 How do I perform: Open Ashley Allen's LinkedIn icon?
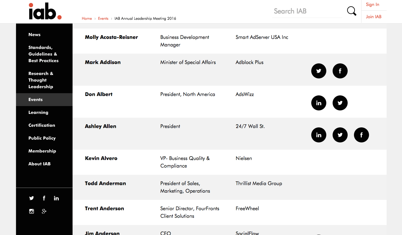[x=319, y=135]
